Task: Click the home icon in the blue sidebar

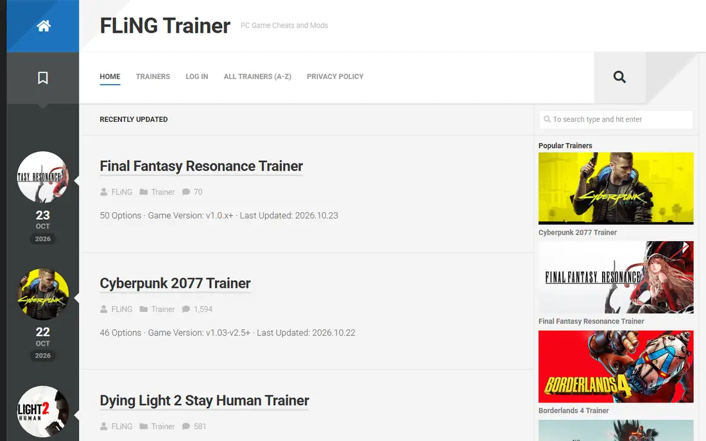Action: (43, 26)
